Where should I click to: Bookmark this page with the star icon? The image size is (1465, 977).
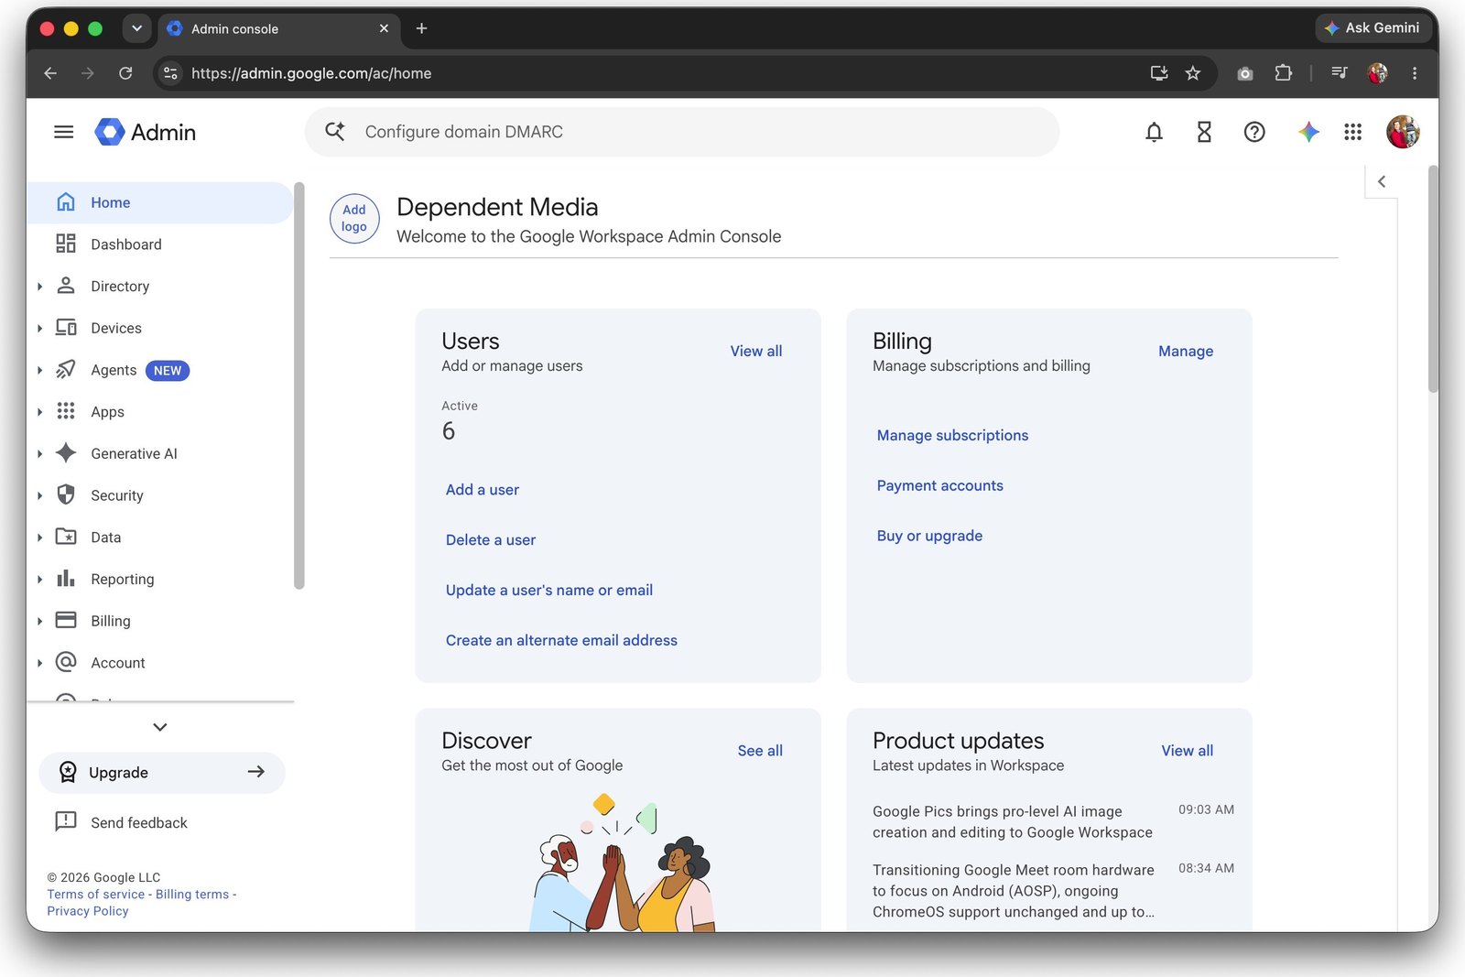1193,73
